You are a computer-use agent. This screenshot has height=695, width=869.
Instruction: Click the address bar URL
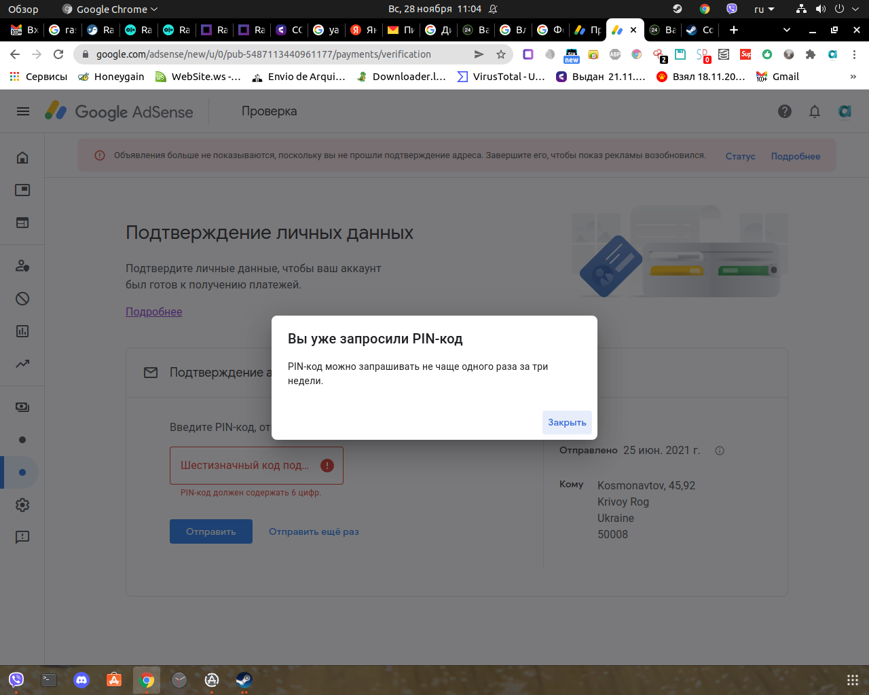coord(263,54)
